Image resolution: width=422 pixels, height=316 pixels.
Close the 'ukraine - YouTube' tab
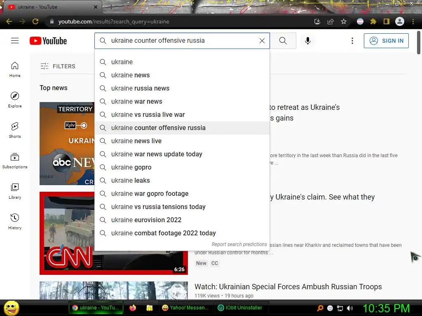96,7
